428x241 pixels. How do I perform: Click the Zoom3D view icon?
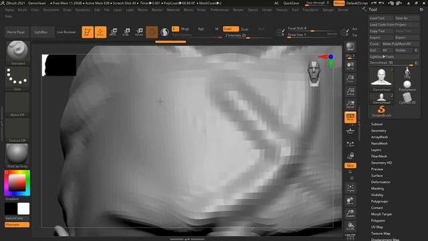[x=350, y=214]
